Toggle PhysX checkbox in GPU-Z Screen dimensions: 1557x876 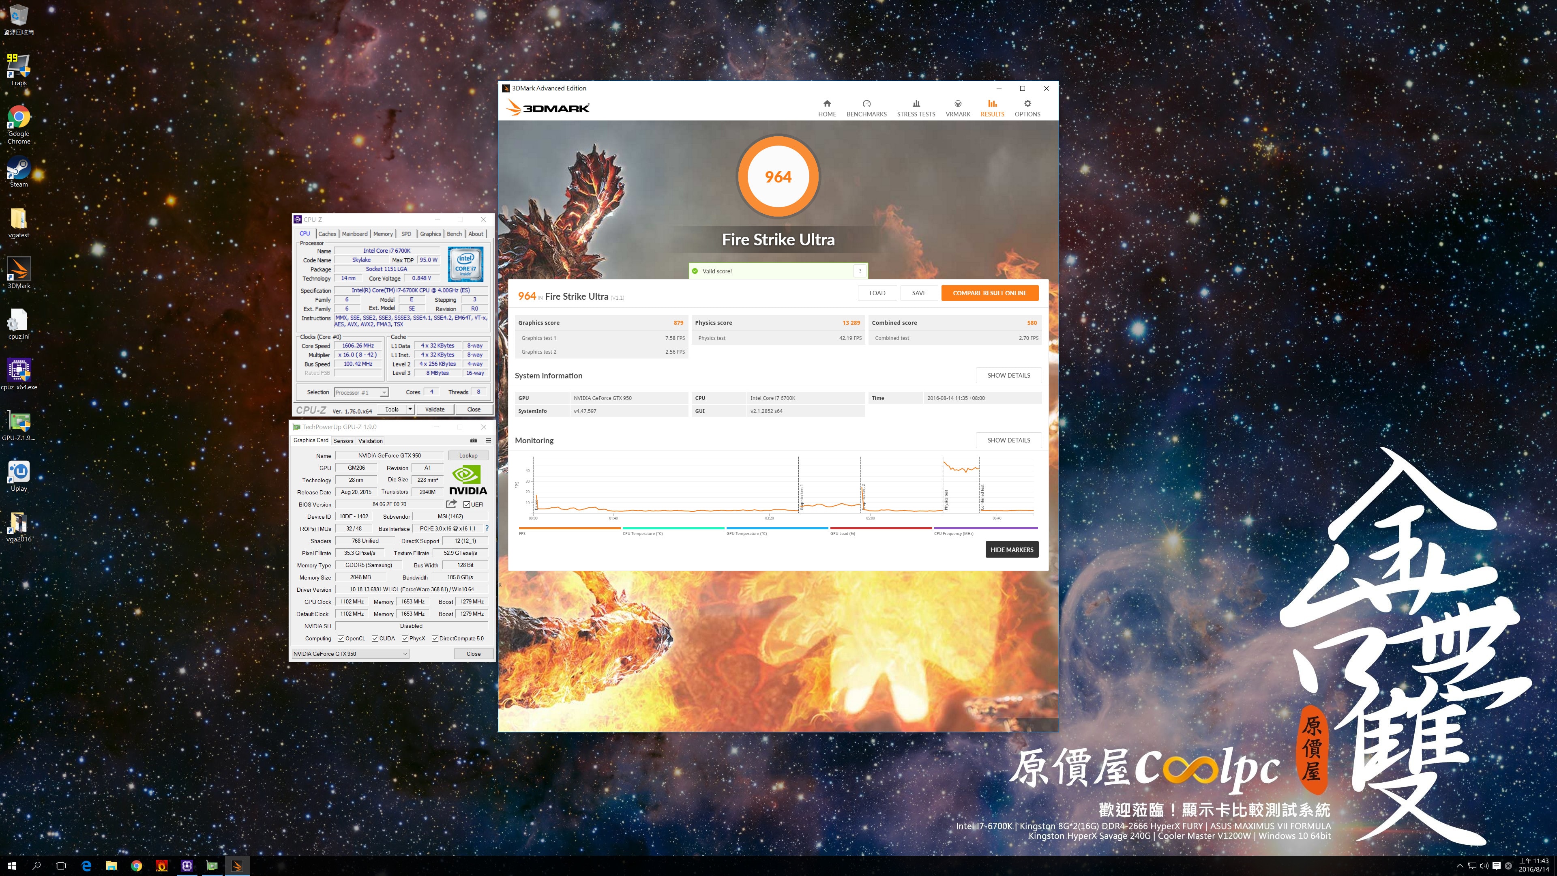coord(405,638)
